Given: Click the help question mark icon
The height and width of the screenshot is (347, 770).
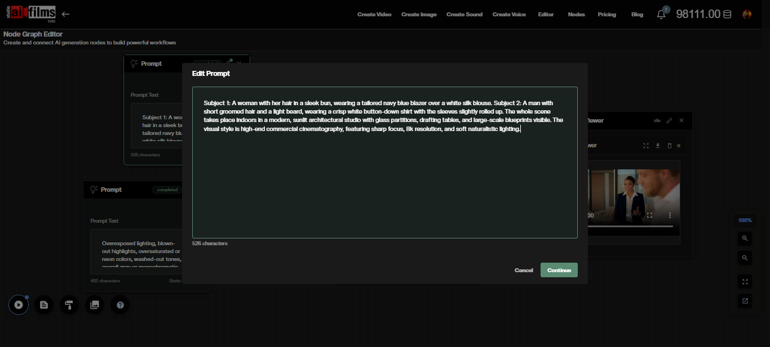Looking at the screenshot, I should [120, 304].
